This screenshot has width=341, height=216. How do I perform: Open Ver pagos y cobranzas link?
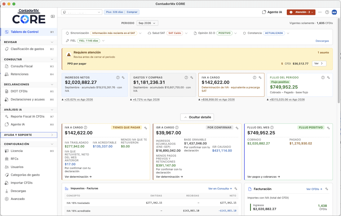[263, 177]
